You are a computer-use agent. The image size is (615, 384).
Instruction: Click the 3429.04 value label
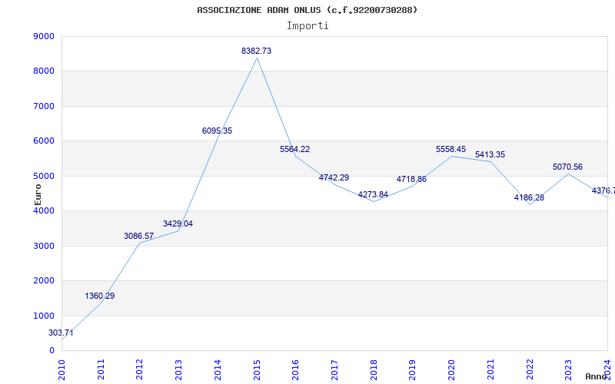(x=178, y=223)
